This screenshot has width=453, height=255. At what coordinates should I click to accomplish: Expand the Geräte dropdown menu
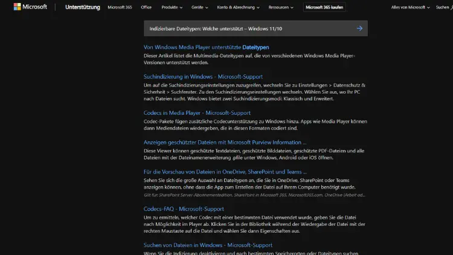pyautogui.click(x=200, y=7)
